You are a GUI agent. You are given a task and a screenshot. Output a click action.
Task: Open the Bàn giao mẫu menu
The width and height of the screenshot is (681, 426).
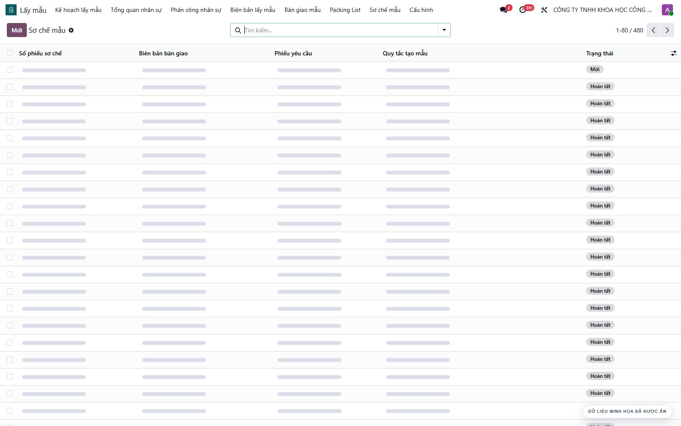click(x=303, y=10)
